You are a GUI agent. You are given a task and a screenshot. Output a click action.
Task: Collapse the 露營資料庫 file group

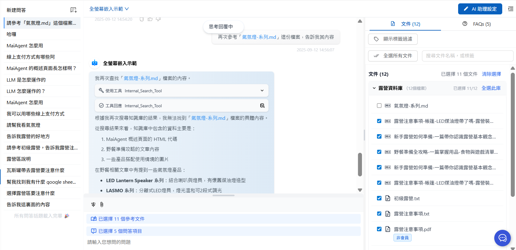(374, 88)
